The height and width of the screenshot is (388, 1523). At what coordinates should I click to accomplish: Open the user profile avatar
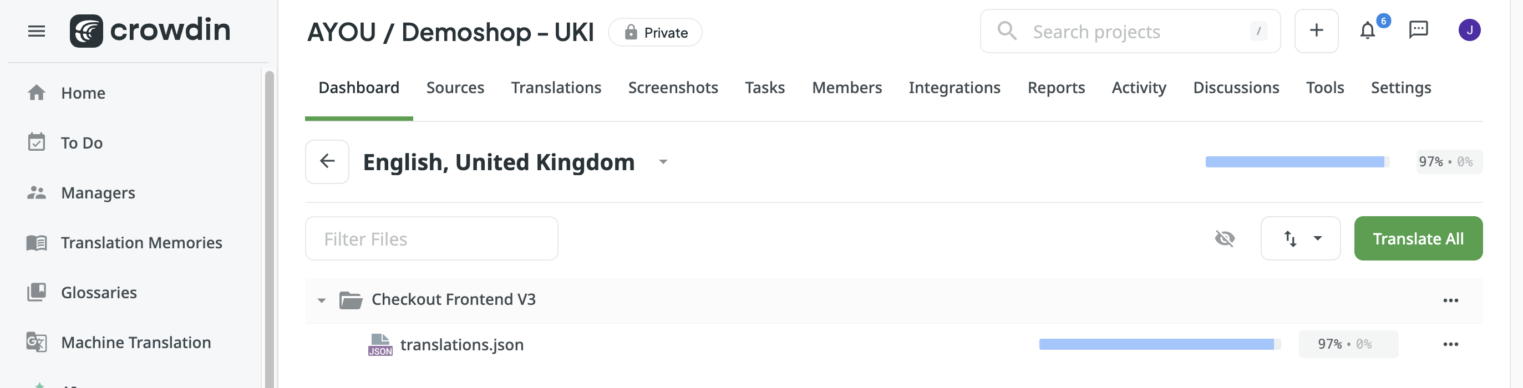point(1469,30)
